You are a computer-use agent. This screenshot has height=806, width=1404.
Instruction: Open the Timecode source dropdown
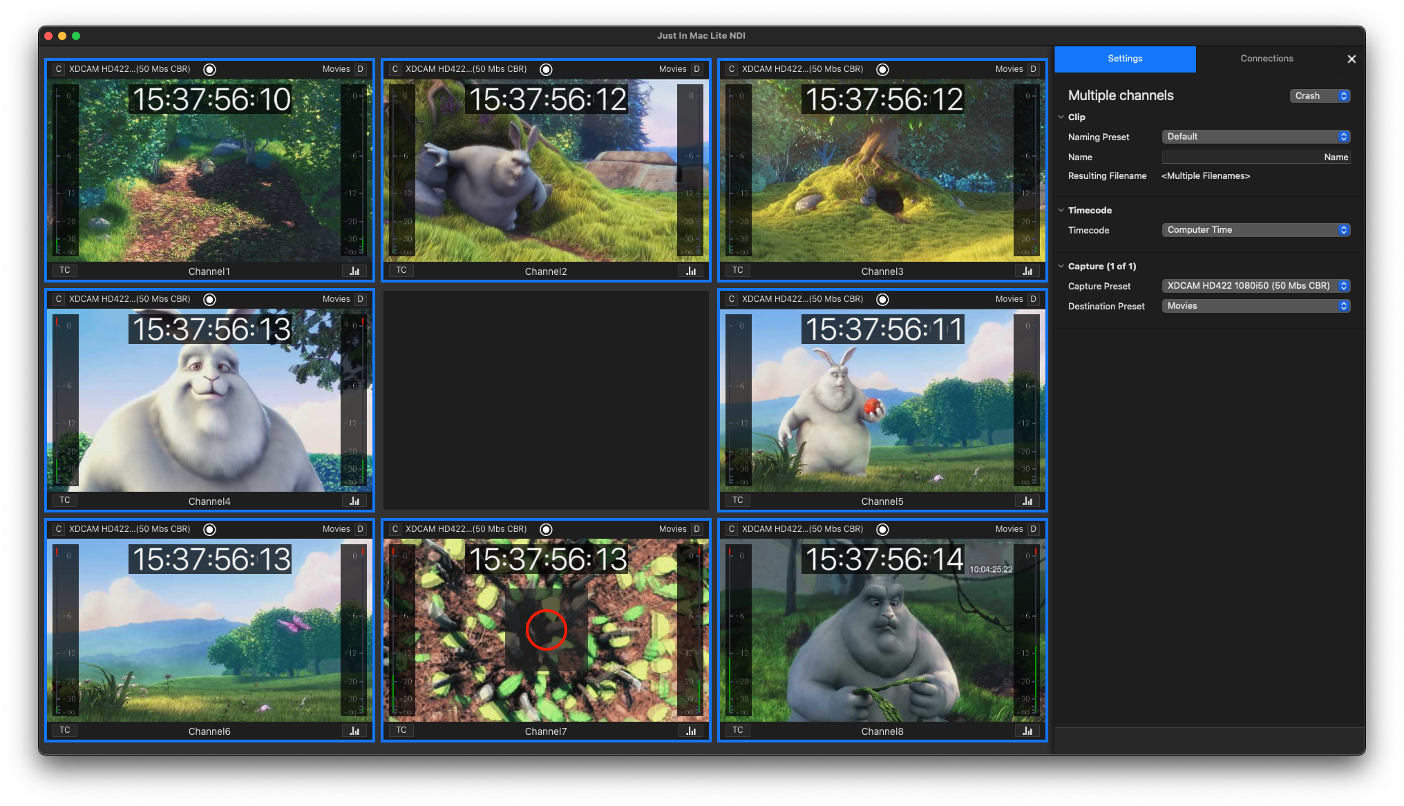1255,230
